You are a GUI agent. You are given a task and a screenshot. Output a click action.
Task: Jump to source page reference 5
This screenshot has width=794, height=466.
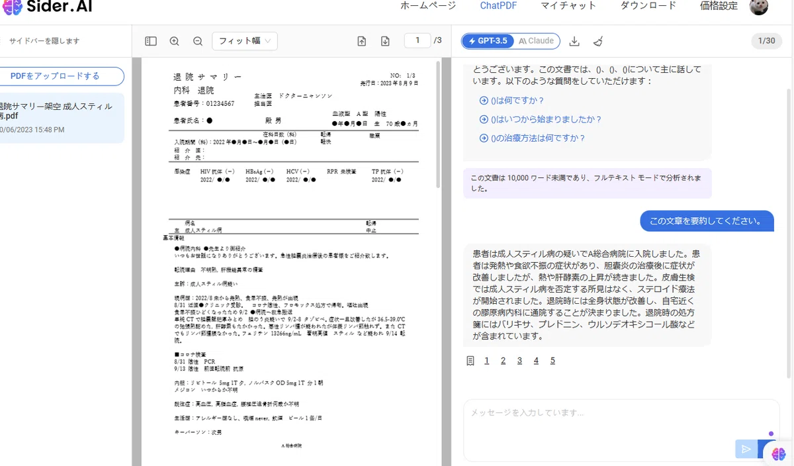point(552,361)
